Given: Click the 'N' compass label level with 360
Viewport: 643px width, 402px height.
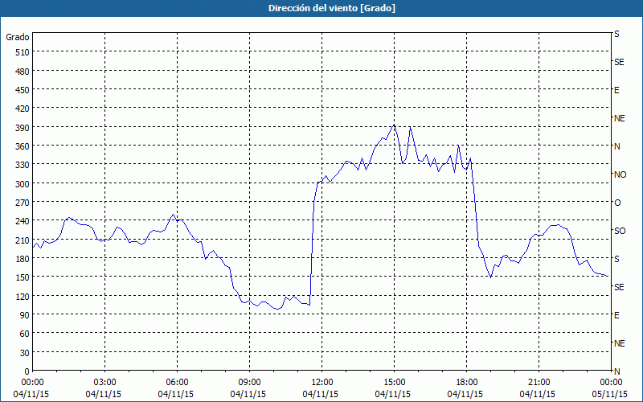Looking at the screenshot, I should point(616,146).
